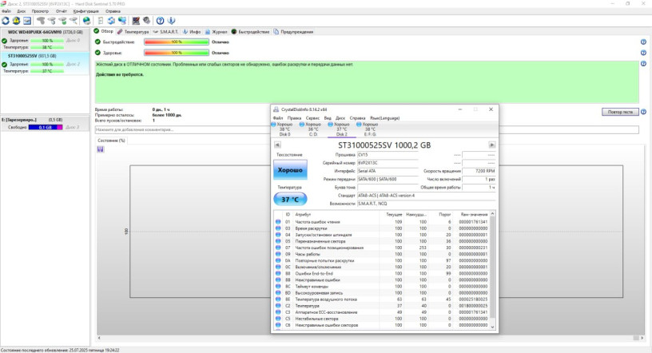Image resolution: width=652 pixels, height=353 pixels.
Task: Click the Здоровье 100 % gradient bar
Action: click(x=177, y=53)
